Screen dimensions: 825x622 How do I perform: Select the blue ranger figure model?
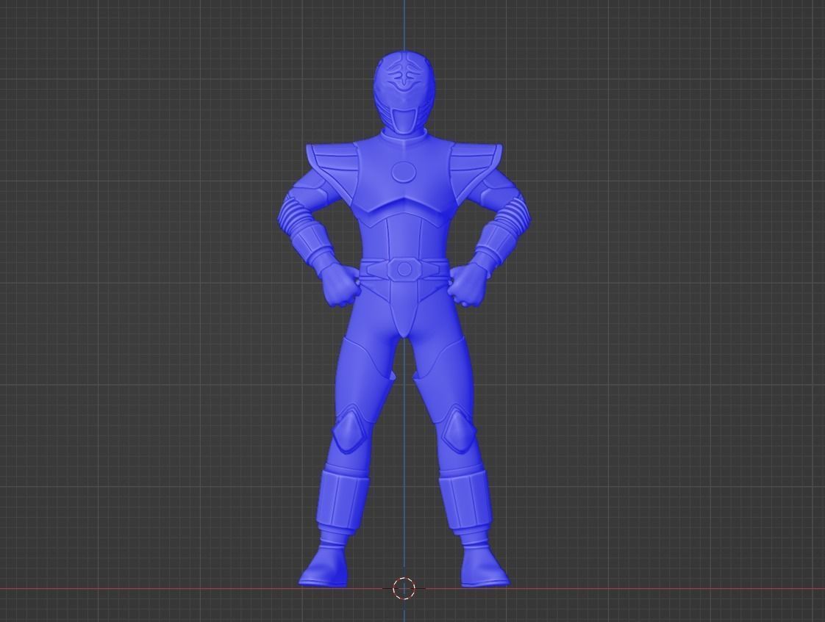(x=404, y=319)
